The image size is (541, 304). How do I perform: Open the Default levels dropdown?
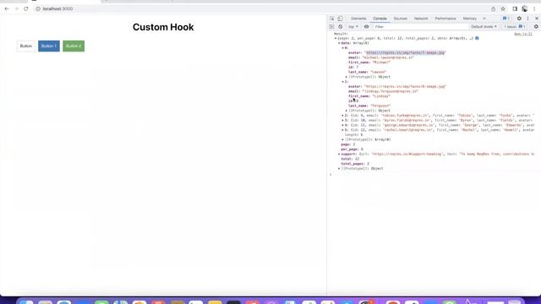tap(484, 26)
